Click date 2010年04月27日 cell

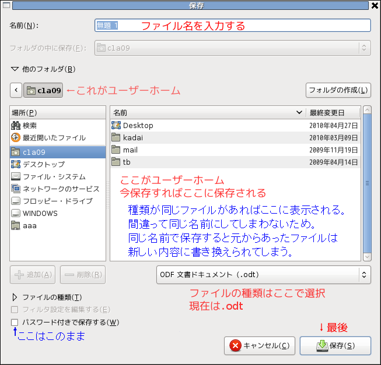tap(333, 126)
